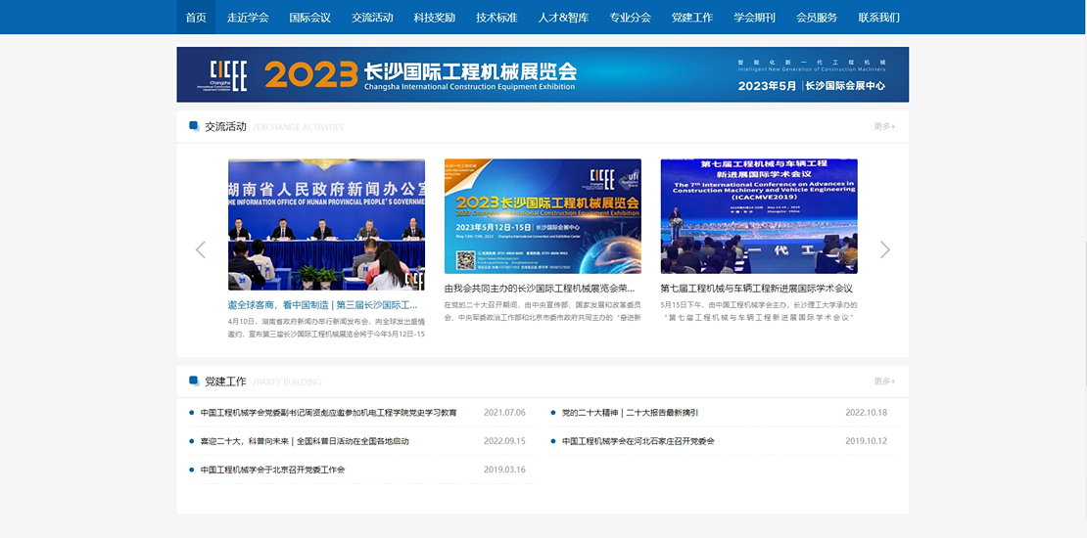Expand 更多+ in the 党建工作 section
This screenshot has width=1087, height=538.
click(884, 381)
